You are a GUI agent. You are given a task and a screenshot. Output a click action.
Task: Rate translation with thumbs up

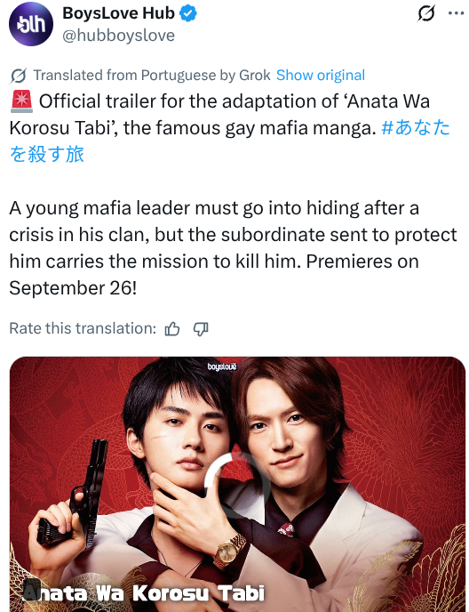172,329
